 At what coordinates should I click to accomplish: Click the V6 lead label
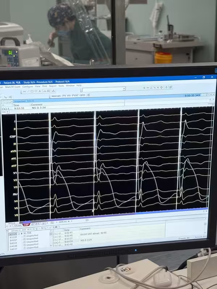(x=16, y=215)
